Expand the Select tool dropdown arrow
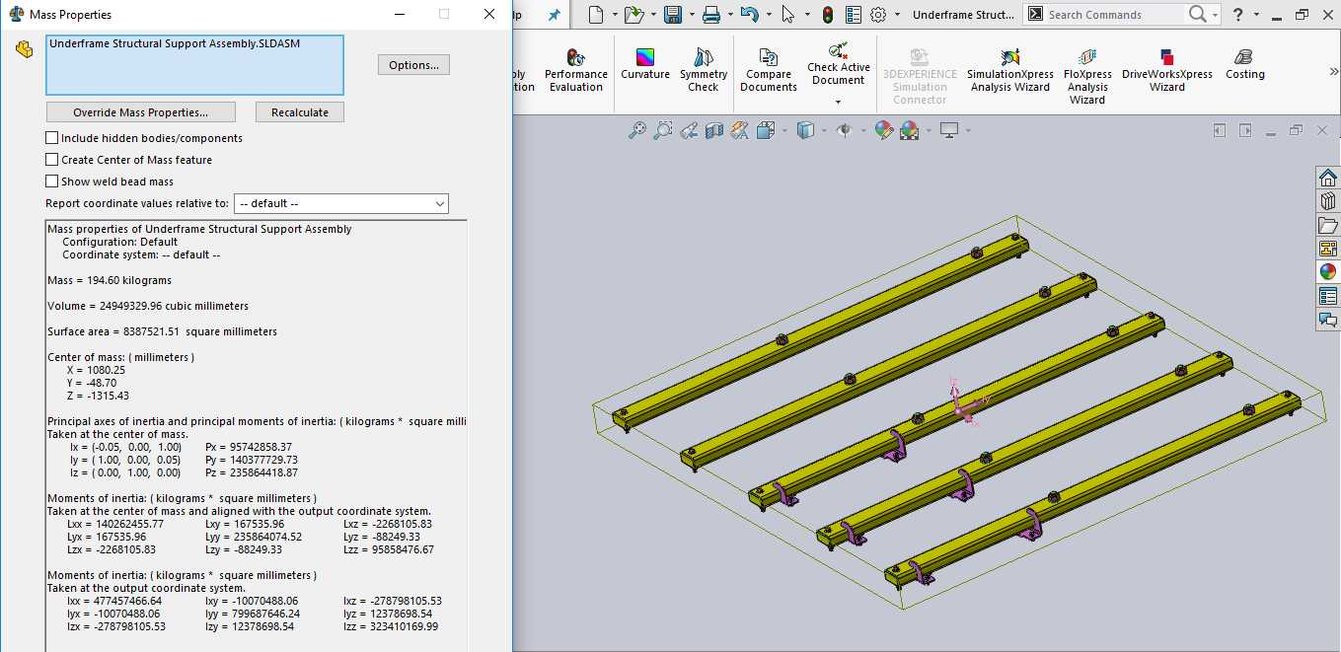 (806, 15)
